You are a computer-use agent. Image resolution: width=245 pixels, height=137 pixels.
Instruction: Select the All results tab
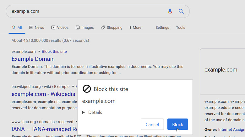(17, 28)
